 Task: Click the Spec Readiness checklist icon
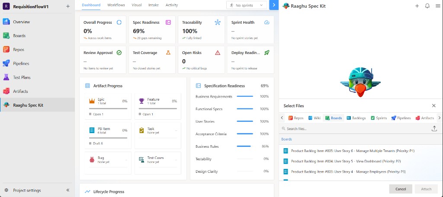pos(168,22)
